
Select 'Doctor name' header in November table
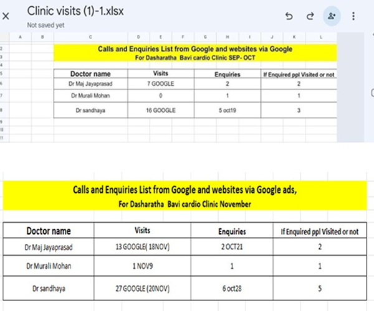[x=49, y=231]
